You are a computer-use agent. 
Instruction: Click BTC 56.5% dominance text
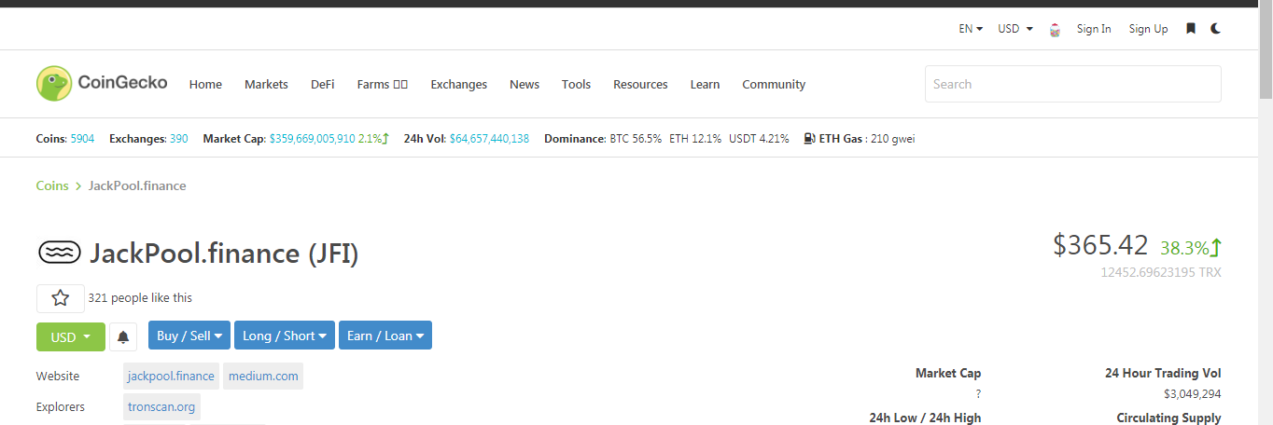pyautogui.click(x=636, y=138)
